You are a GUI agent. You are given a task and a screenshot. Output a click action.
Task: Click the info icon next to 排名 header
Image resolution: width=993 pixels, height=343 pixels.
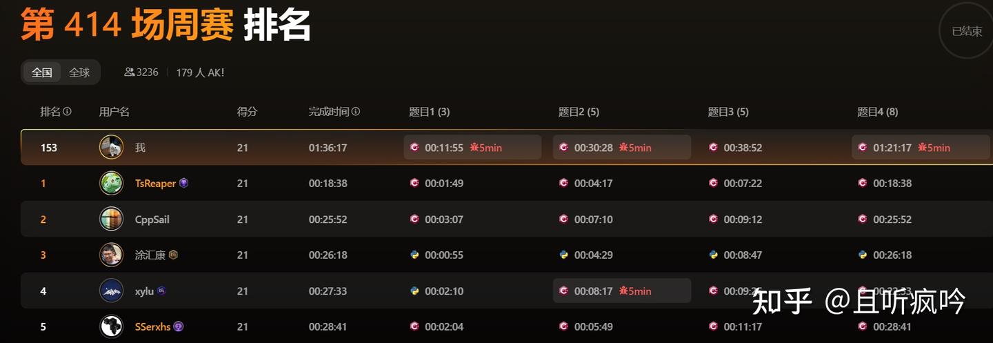67,112
